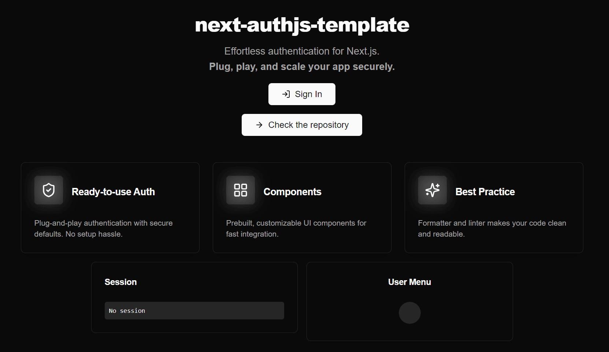Click the Sign In button
This screenshot has width=609, height=352.
[302, 94]
